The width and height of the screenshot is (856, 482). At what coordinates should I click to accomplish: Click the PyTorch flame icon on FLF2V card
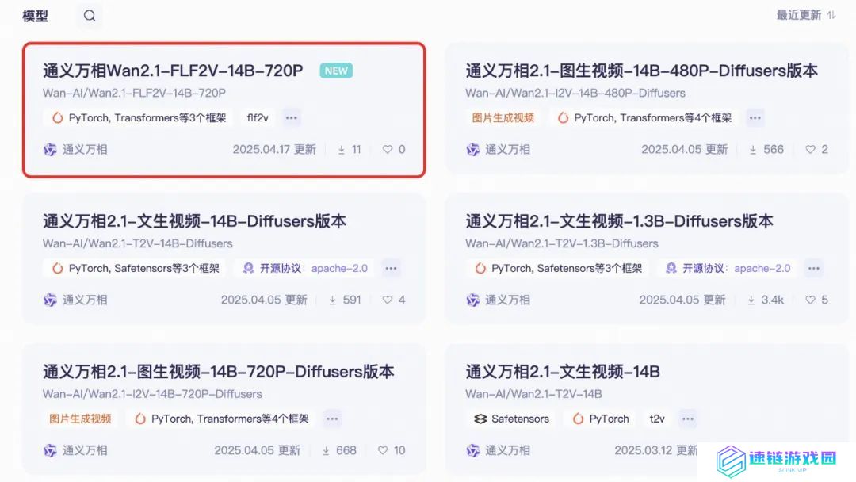[57, 118]
